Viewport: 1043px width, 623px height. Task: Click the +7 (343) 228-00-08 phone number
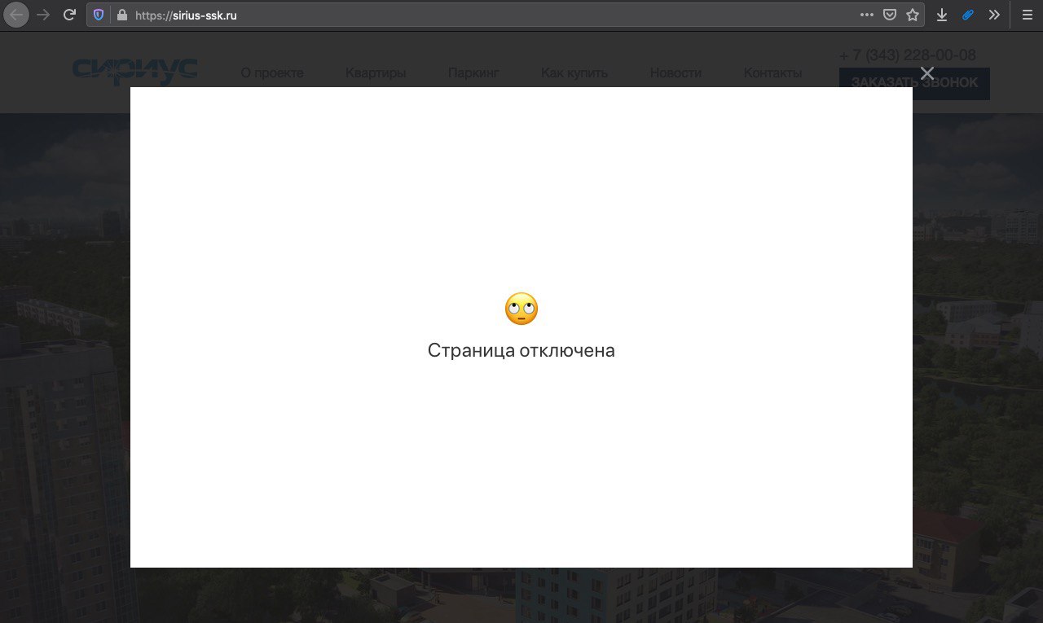(908, 55)
